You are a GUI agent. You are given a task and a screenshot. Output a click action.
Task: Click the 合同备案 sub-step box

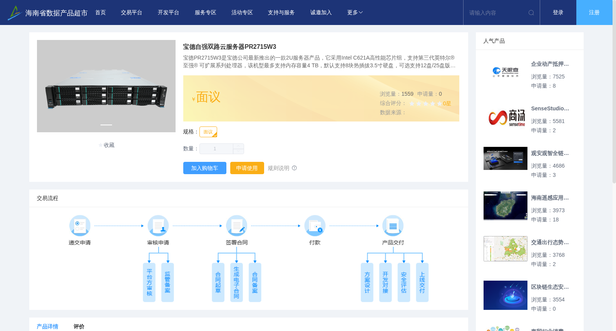click(x=255, y=283)
